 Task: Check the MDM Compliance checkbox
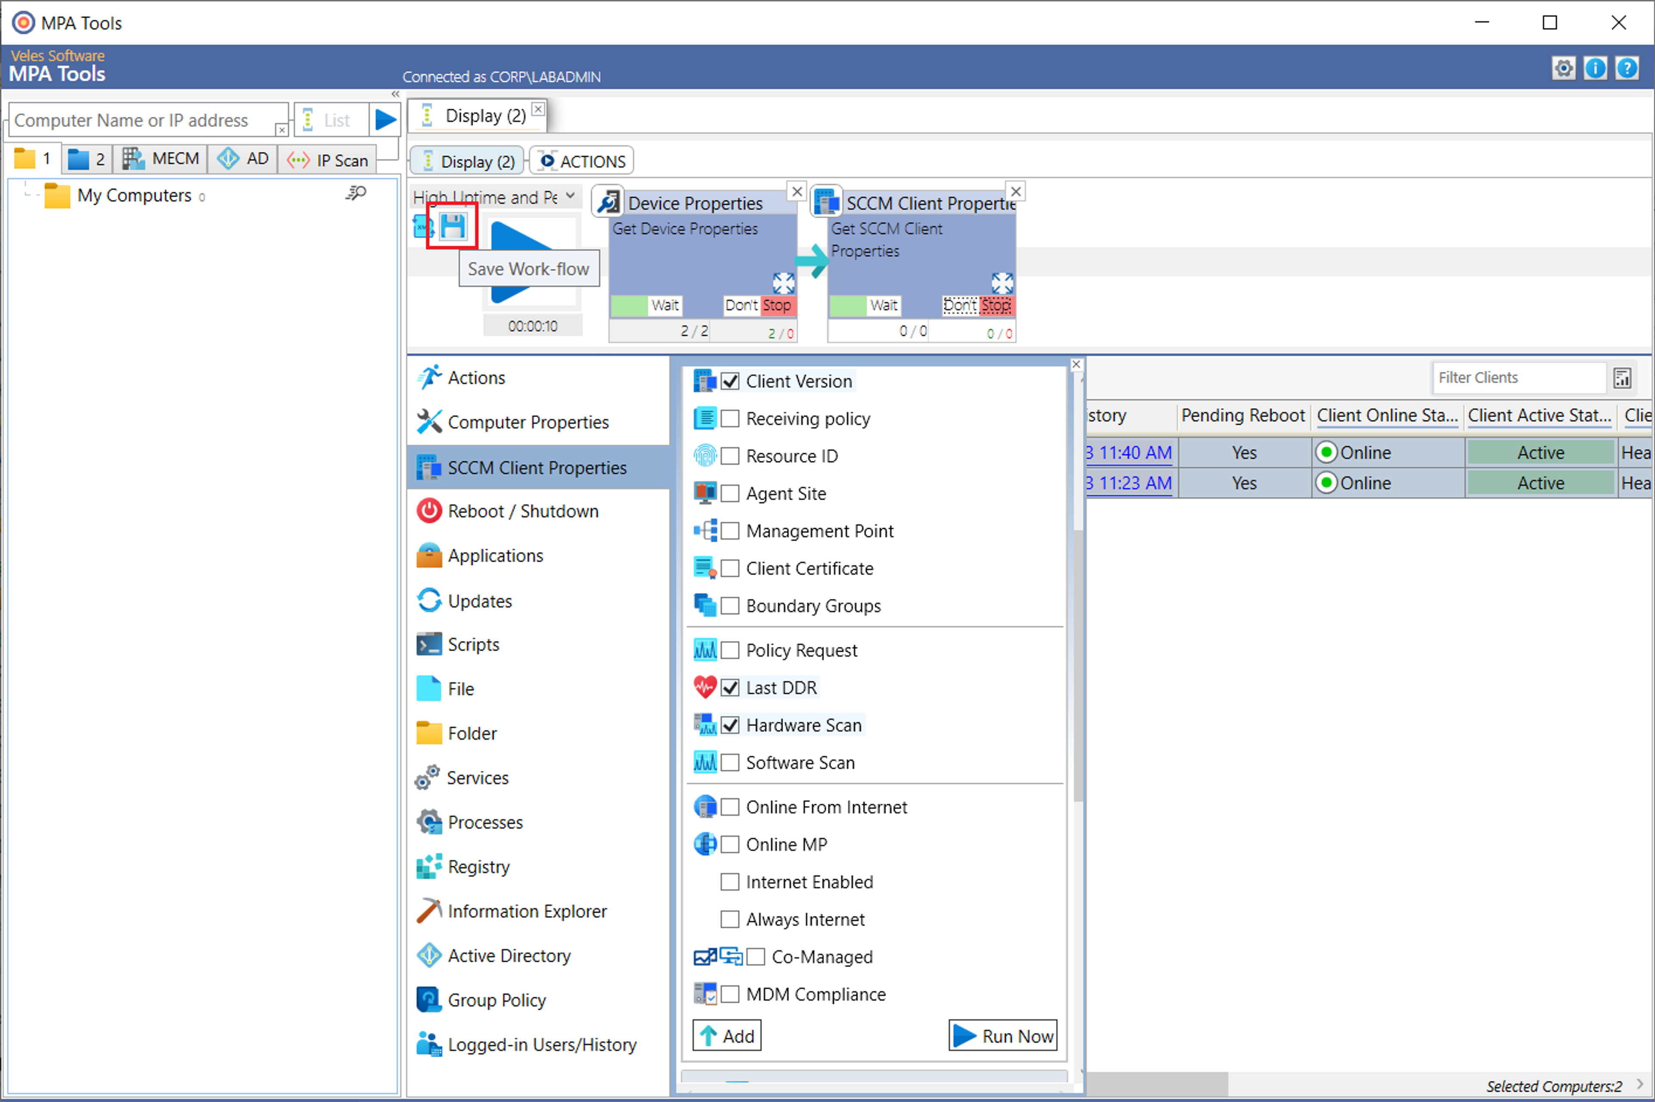click(730, 995)
